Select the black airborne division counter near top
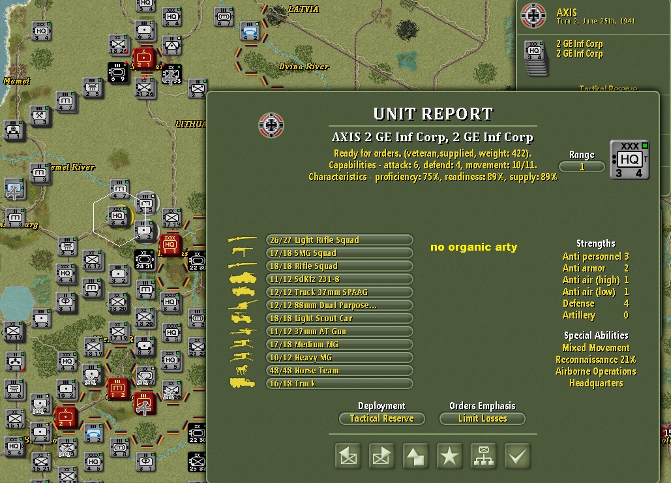 (171, 74)
